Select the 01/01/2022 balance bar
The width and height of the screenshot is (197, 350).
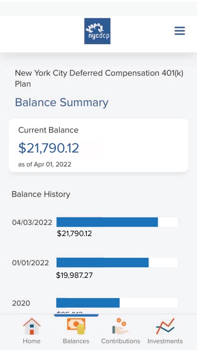(x=117, y=262)
